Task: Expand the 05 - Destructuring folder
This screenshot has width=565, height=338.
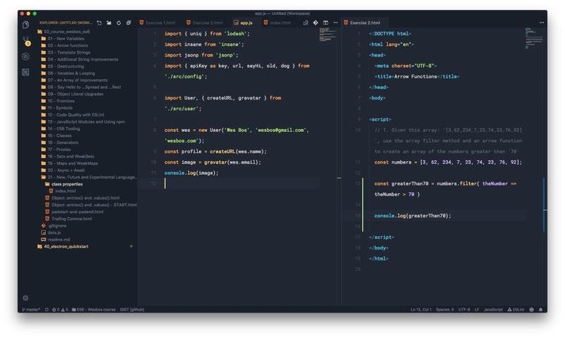Action: tap(66, 66)
